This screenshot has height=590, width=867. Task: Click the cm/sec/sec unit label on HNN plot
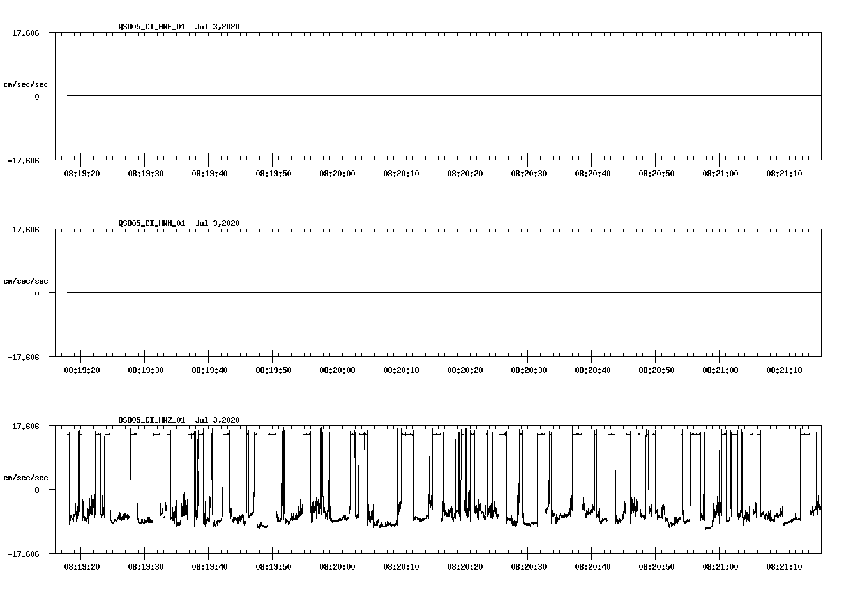pyautogui.click(x=26, y=281)
